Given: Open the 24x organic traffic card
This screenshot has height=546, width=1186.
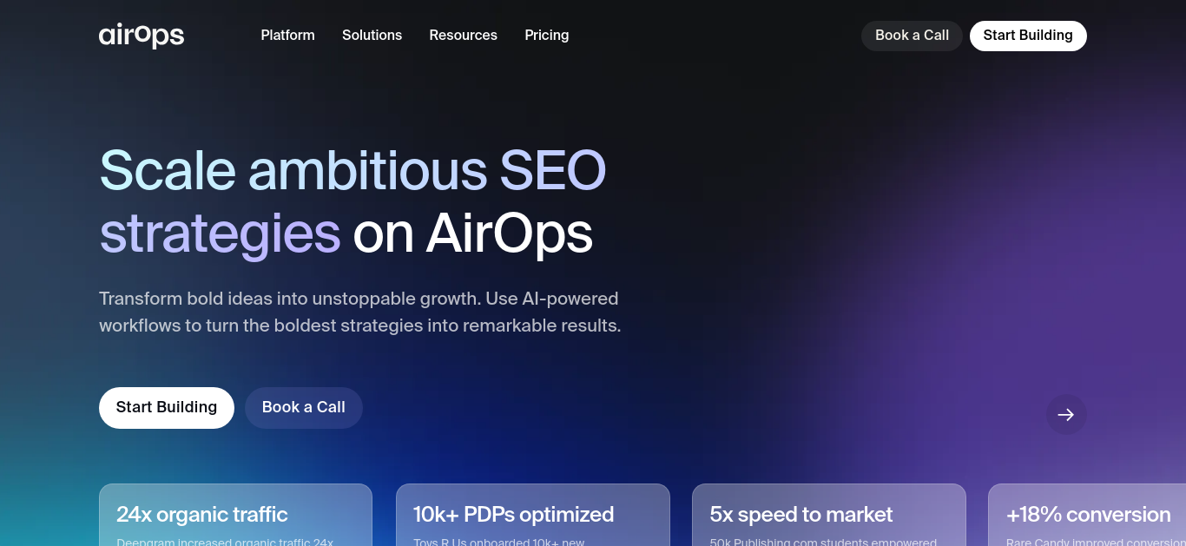Looking at the screenshot, I should 235,516.
